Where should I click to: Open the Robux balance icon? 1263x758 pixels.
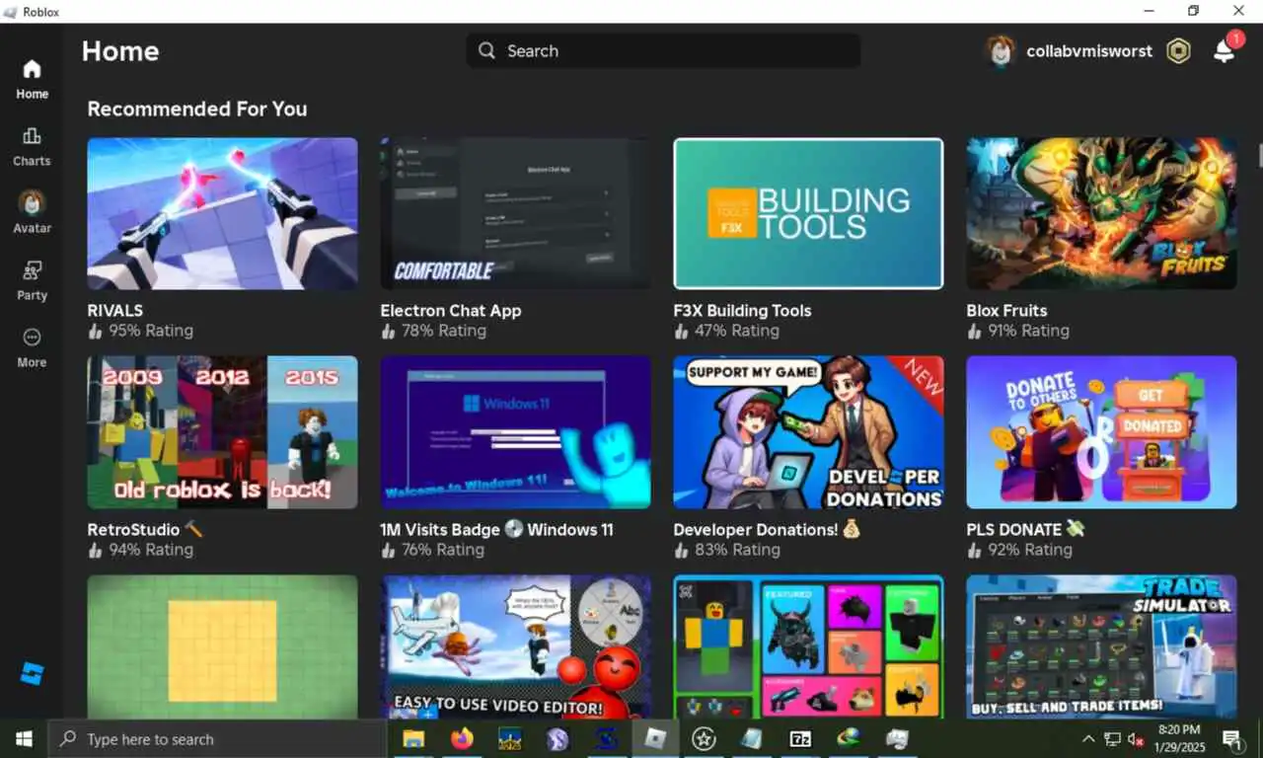coord(1178,51)
